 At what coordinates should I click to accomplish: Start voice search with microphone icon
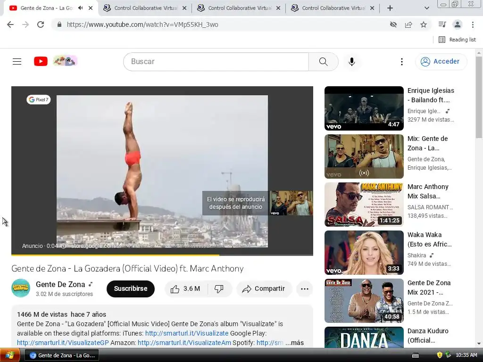(351, 62)
